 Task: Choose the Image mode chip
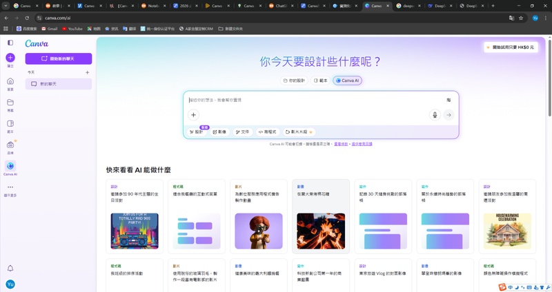click(x=219, y=132)
